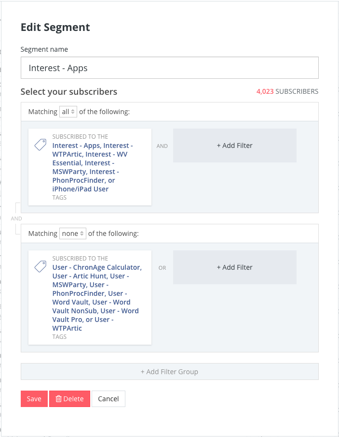Viewport: 339px width, 437px height.
Task: Click the AND label between filter groups
Action: (x=16, y=218)
